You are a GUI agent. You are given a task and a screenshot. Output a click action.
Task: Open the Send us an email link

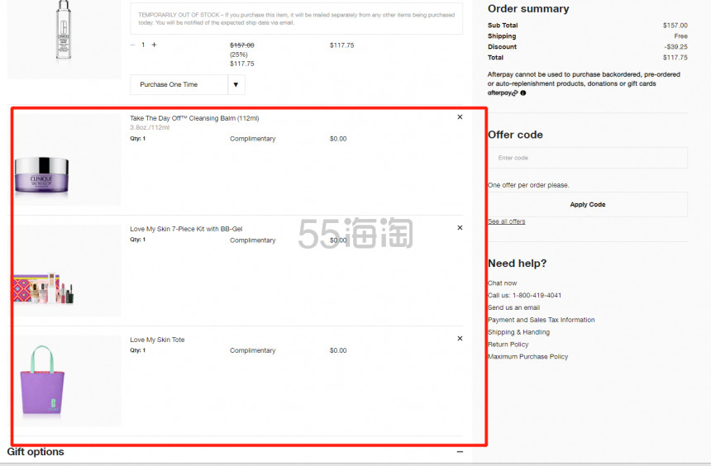tap(513, 307)
